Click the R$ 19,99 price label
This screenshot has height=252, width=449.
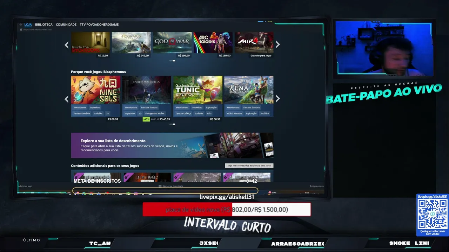pyautogui.click(x=103, y=56)
